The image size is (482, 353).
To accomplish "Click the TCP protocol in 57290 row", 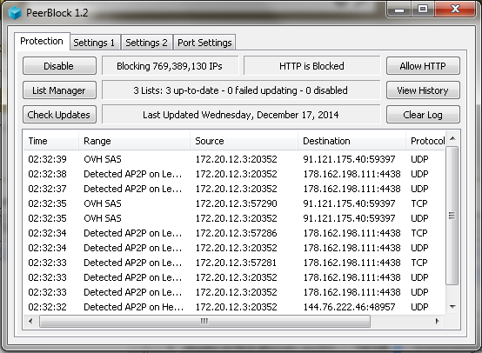I will coord(419,203).
